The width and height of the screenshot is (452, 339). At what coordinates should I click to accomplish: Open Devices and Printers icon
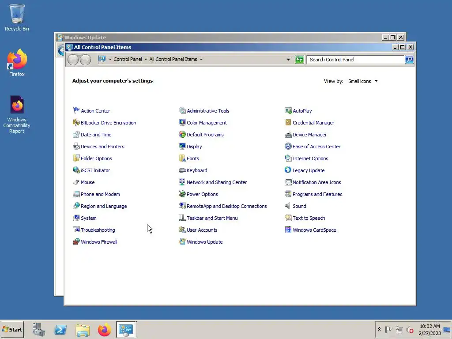[x=76, y=147]
